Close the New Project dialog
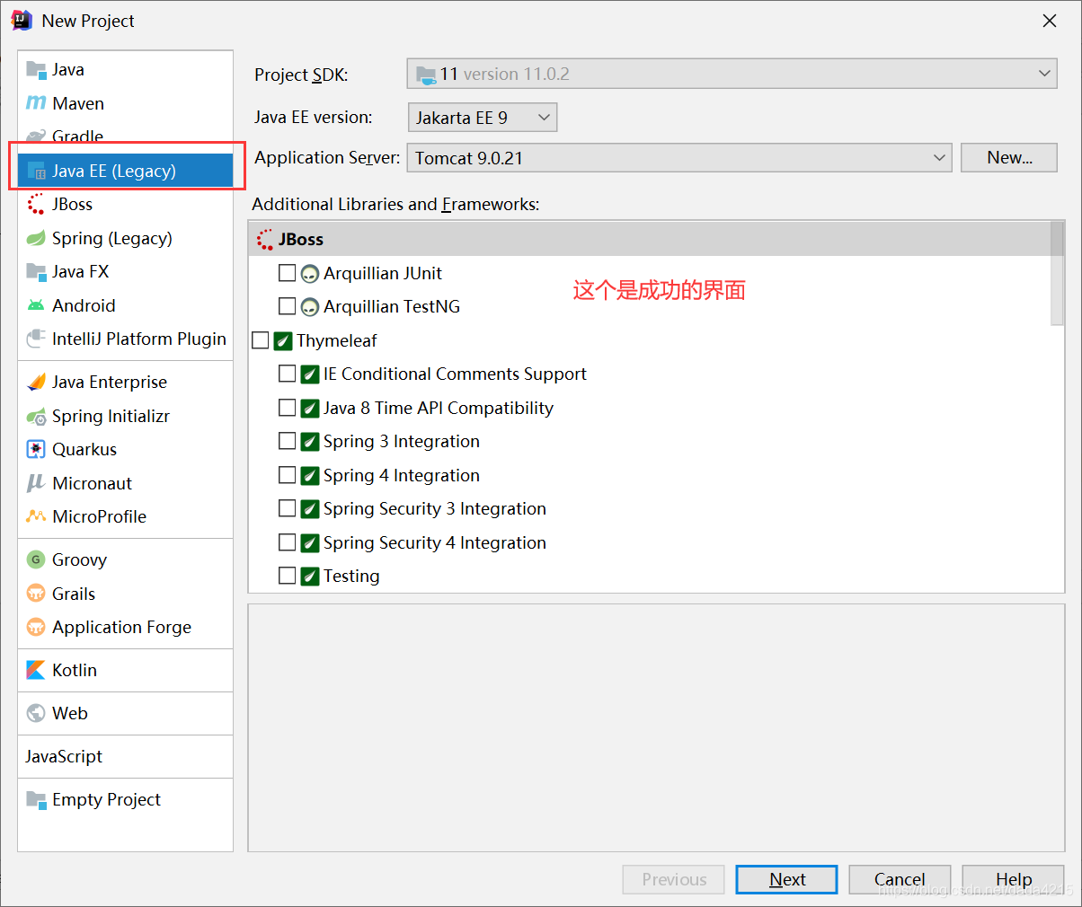The image size is (1082, 907). (x=1049, y=21)
